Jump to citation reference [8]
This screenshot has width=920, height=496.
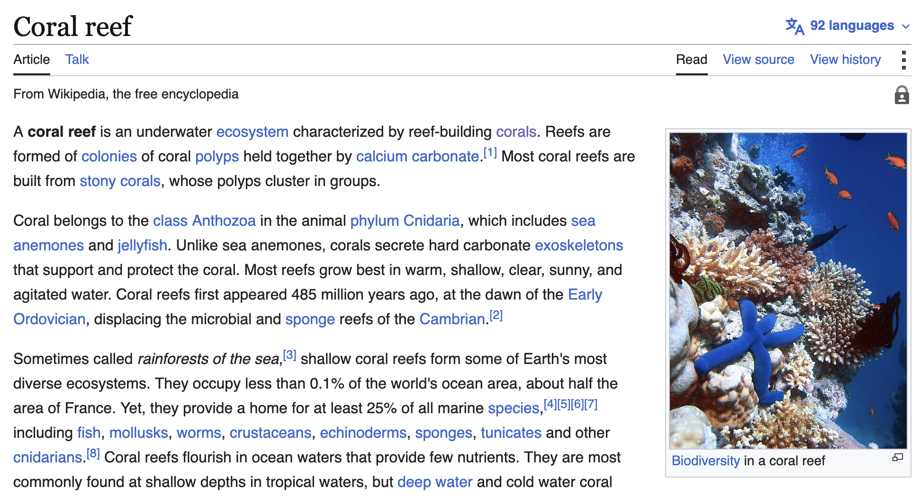93,453
